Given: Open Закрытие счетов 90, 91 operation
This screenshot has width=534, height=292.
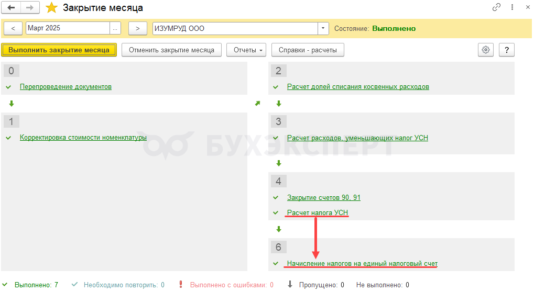Looking at the screenshot, I should click(323, 197).
